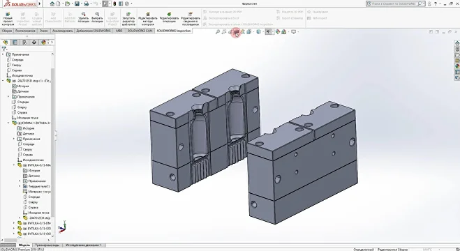Open the Options gear dropdown arrow
Viewport: 460px width, 251px height.
(x=131, y=3)
